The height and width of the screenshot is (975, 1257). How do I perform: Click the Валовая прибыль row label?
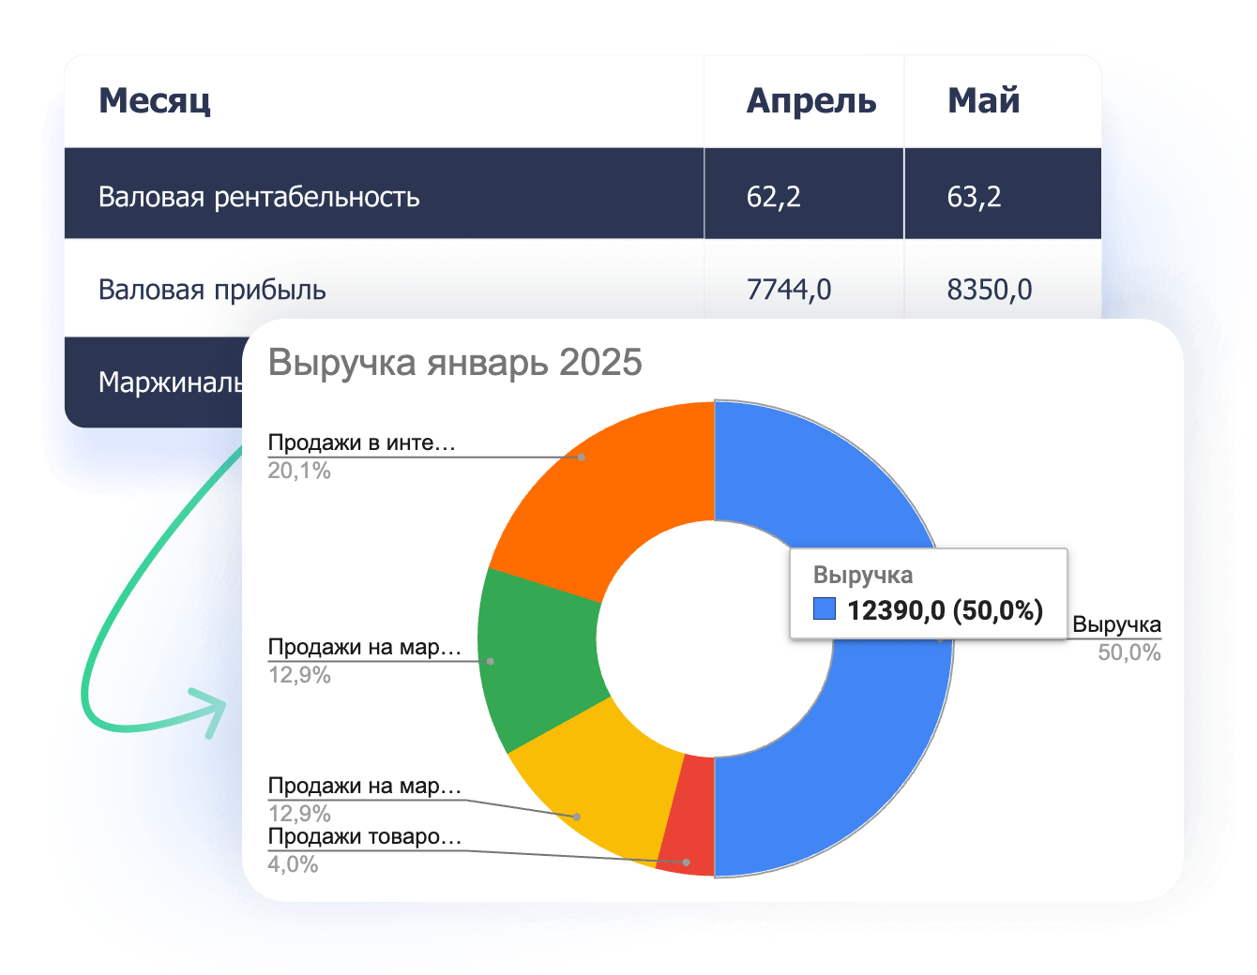(x=212, y=290)
